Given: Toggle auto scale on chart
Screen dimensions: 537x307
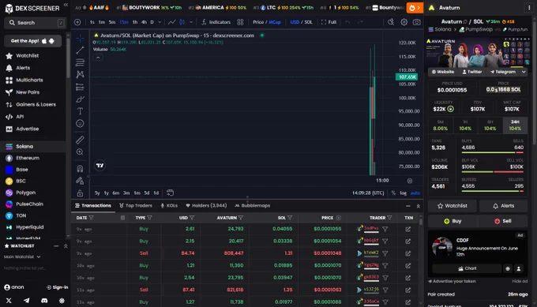Looking at the screenshot, I should click(x=415, y=193).
